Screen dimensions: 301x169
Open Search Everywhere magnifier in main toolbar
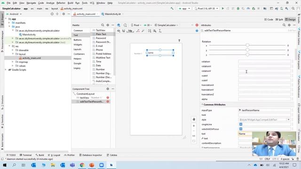[x=293, y=8]
